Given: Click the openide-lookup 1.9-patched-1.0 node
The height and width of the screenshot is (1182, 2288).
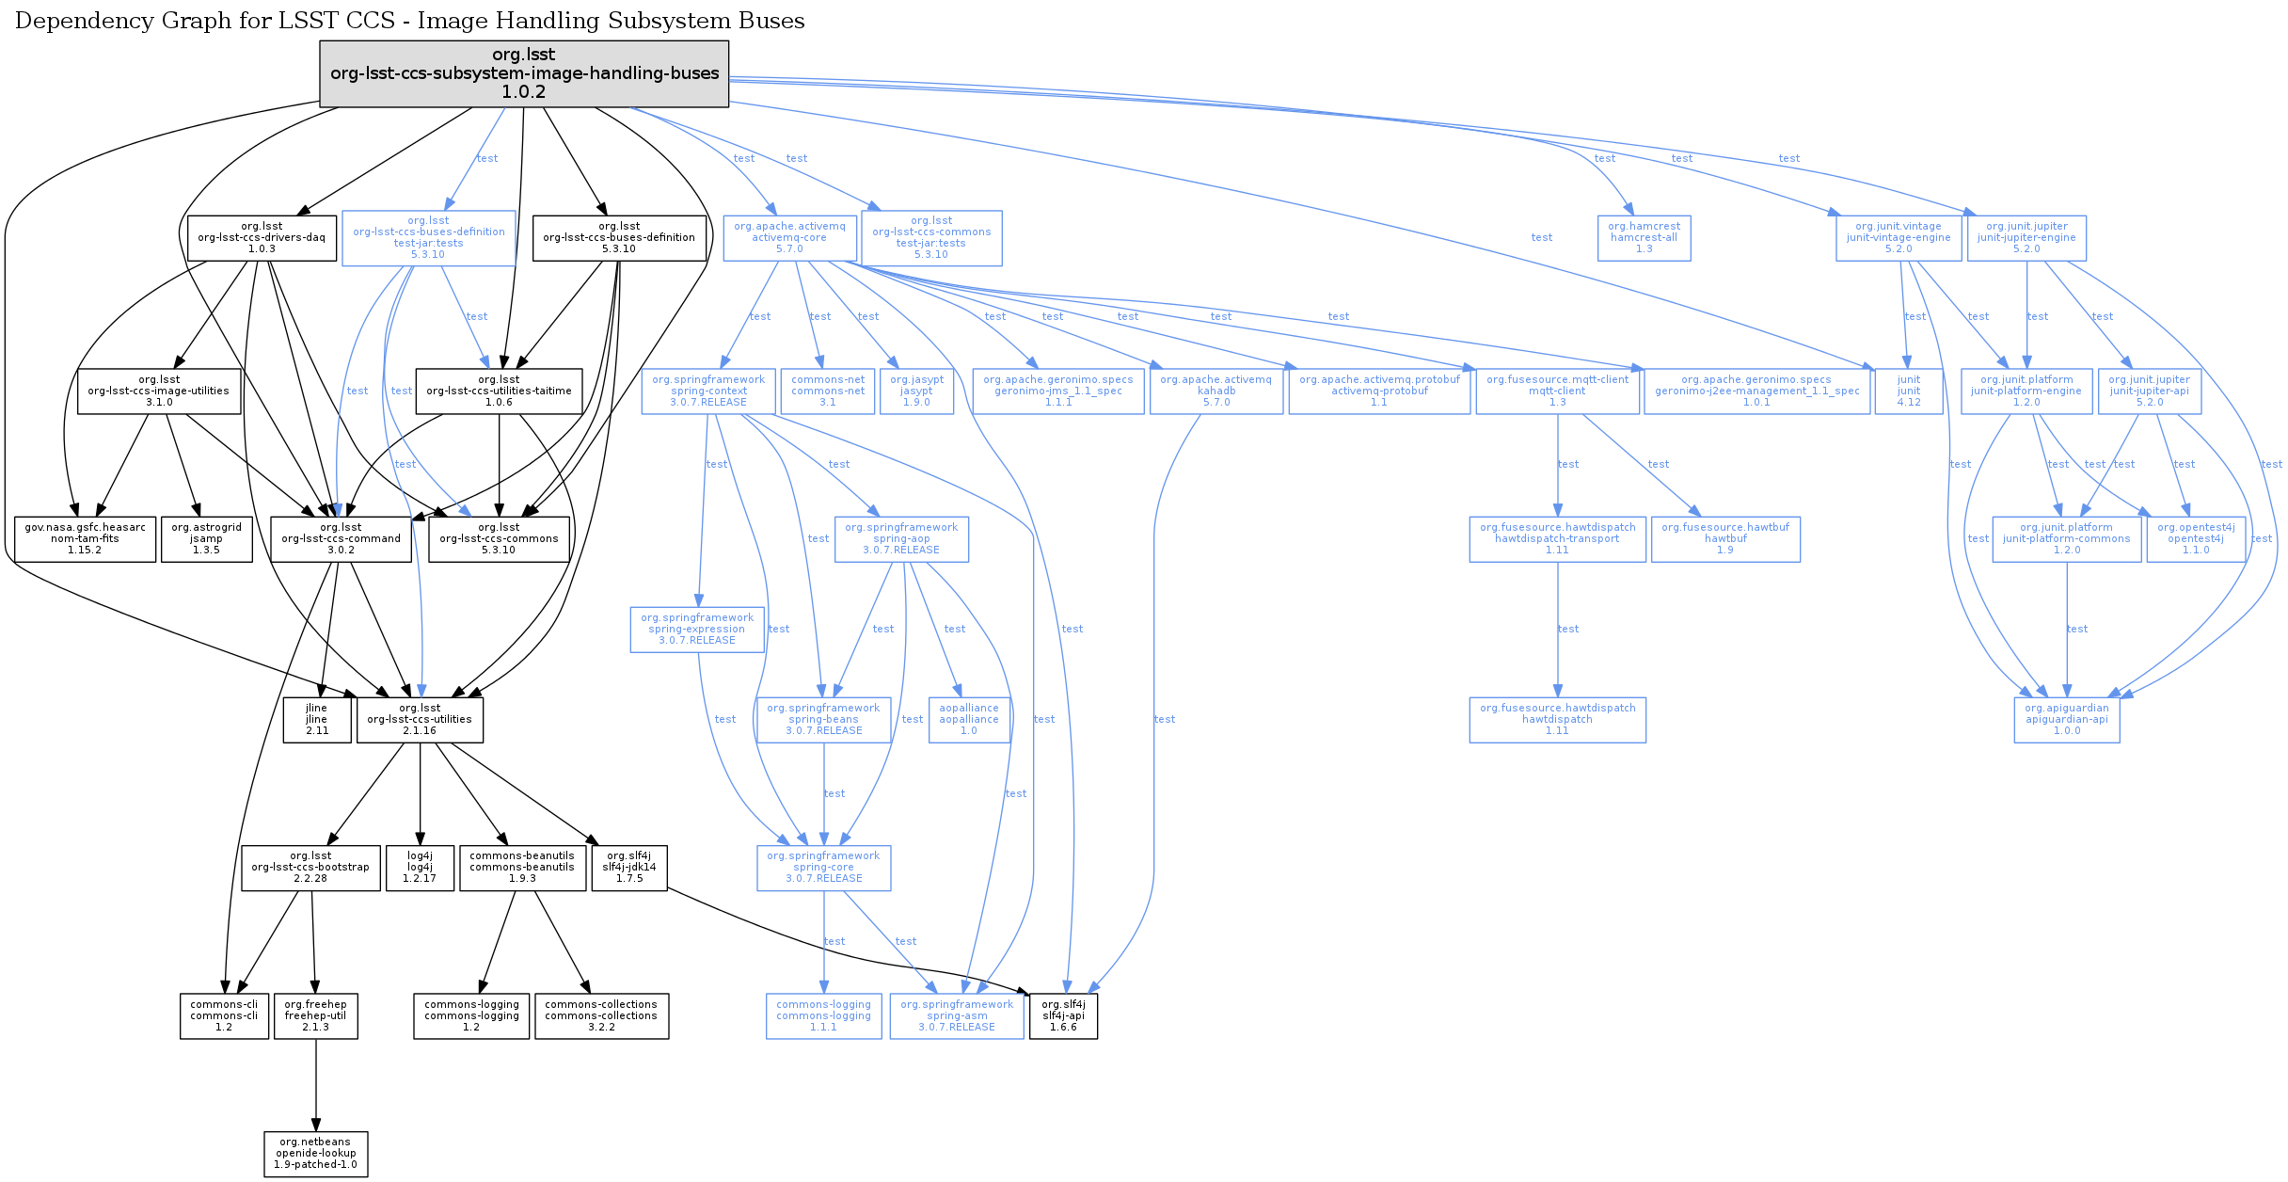Looking at the screenshot, I should pyautogui.click(x=315, y=1154).
